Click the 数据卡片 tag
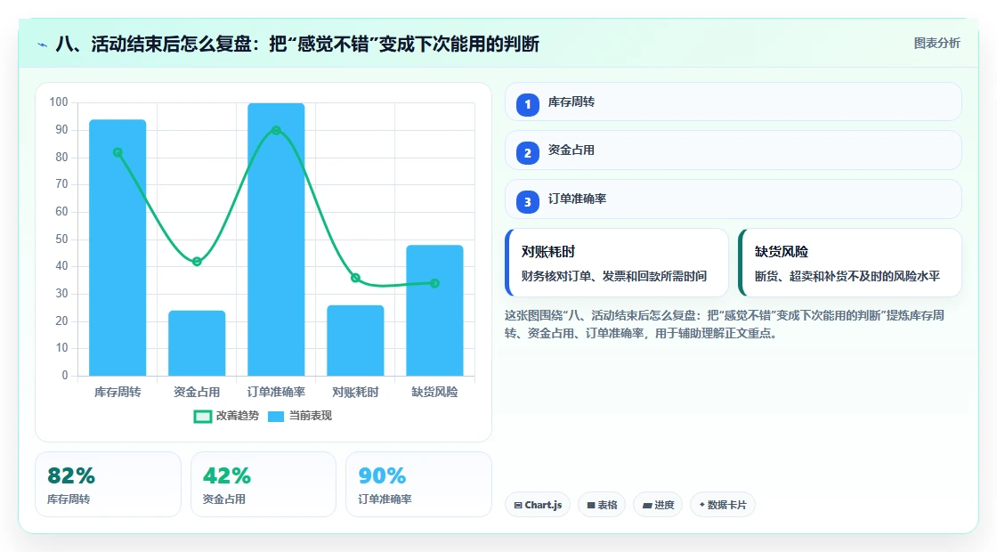This screenshot has width=997, height=552. click(x=722, y=505)
